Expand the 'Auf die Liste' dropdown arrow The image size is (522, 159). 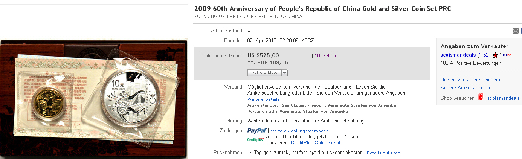click(x=284, y=73)
